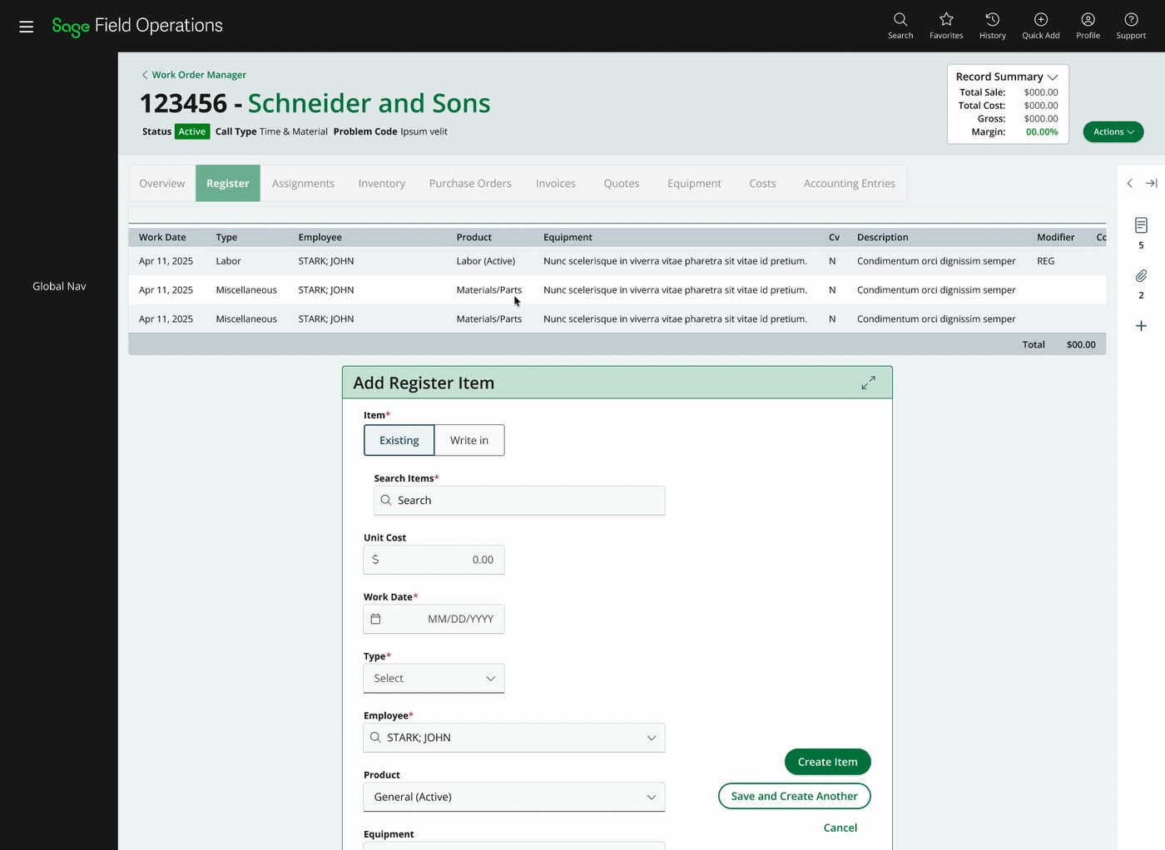This screenshot has width=1165, height=850.
Task: Click Equipment column header in table
Action: (568, 237)
